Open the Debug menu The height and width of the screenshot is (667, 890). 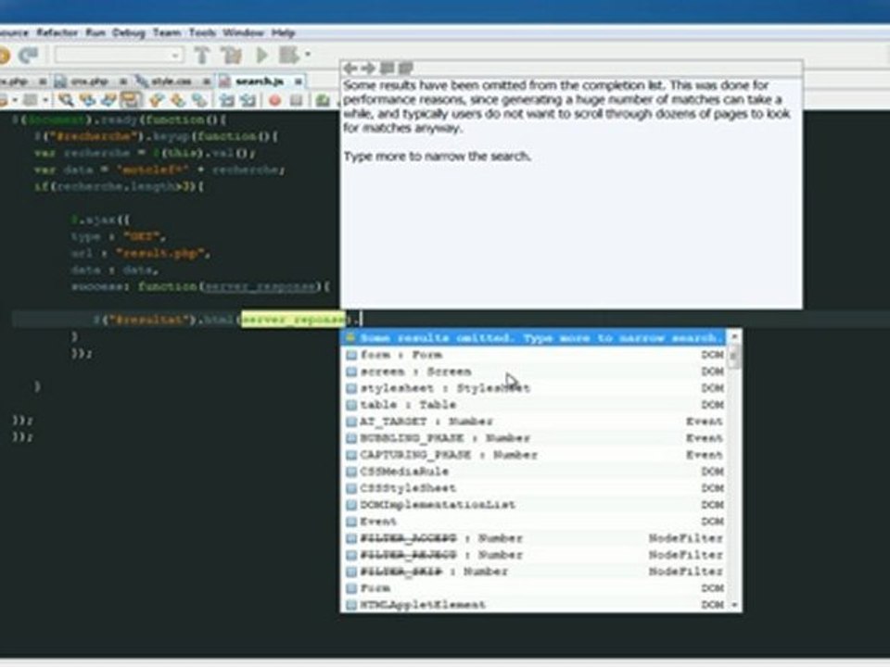[129, 33]
